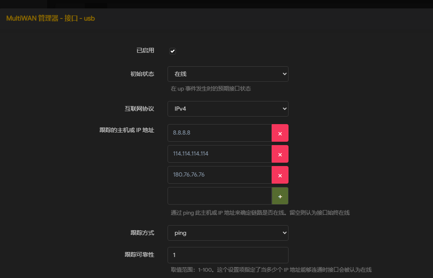Expand the 互联网协议 dropdown showing IPv4

[228, 109]
